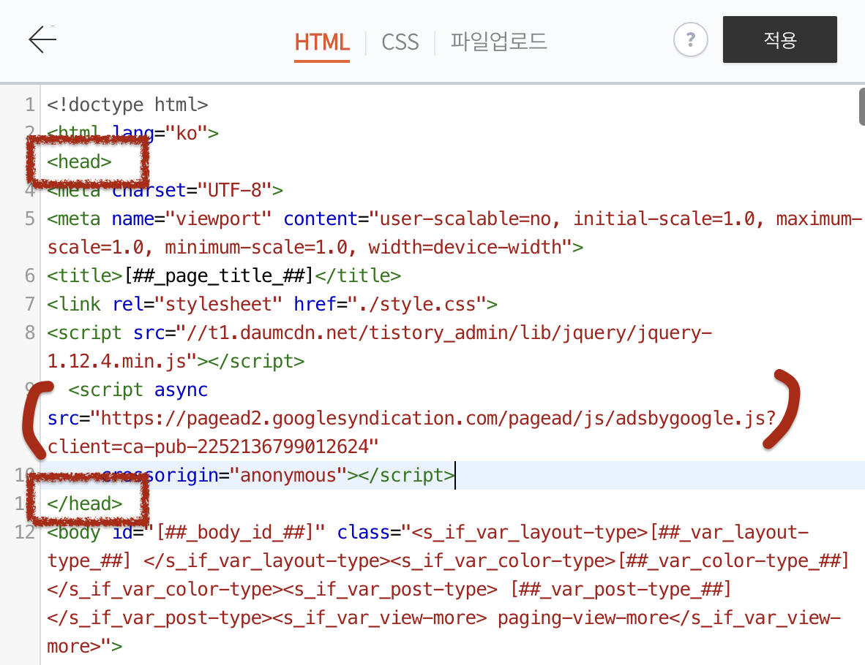Viewport: 865px width, 665px height.
Task: Click the '[##_page_title_##]' title line
Action: 224,275
